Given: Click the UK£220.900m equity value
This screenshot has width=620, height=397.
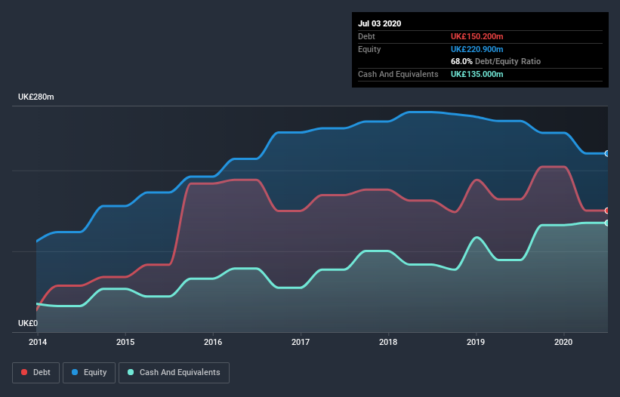Looking at the screenshot, I should (477, 49).
